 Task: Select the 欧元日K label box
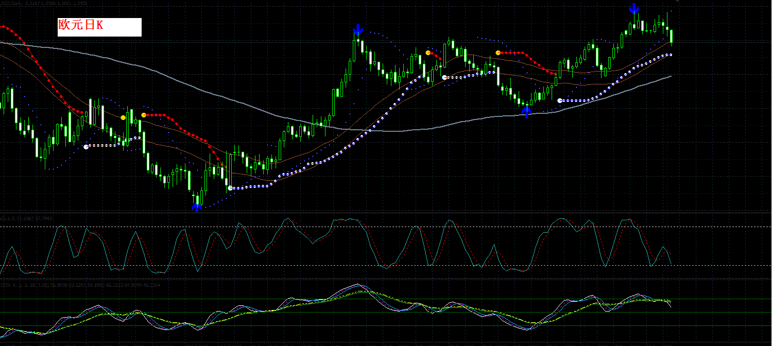pos(99,27)
